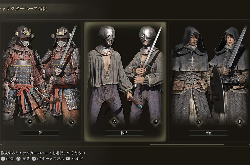
Task: Select the 侍 class name label
Action: [40, 133]
